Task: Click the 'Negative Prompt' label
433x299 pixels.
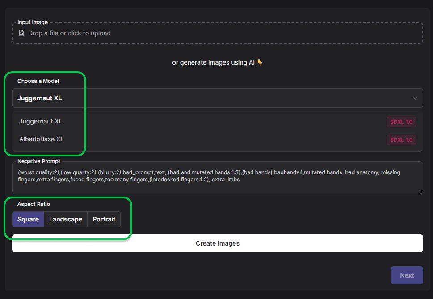Action: click(39, 161)
